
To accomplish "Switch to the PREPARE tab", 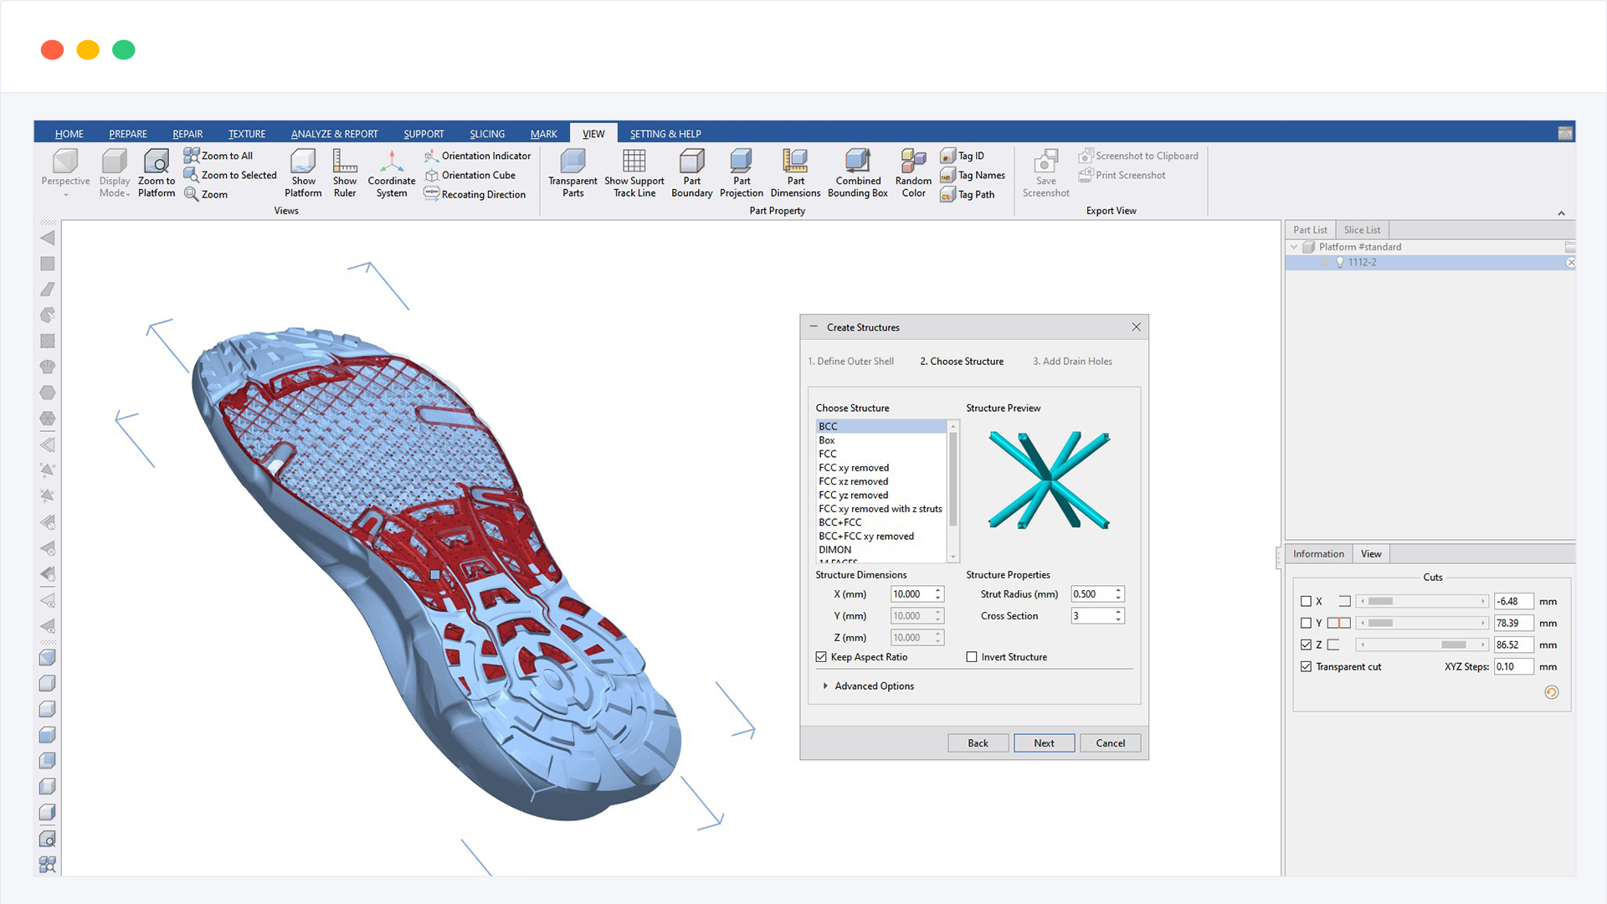I will [127, 134].
